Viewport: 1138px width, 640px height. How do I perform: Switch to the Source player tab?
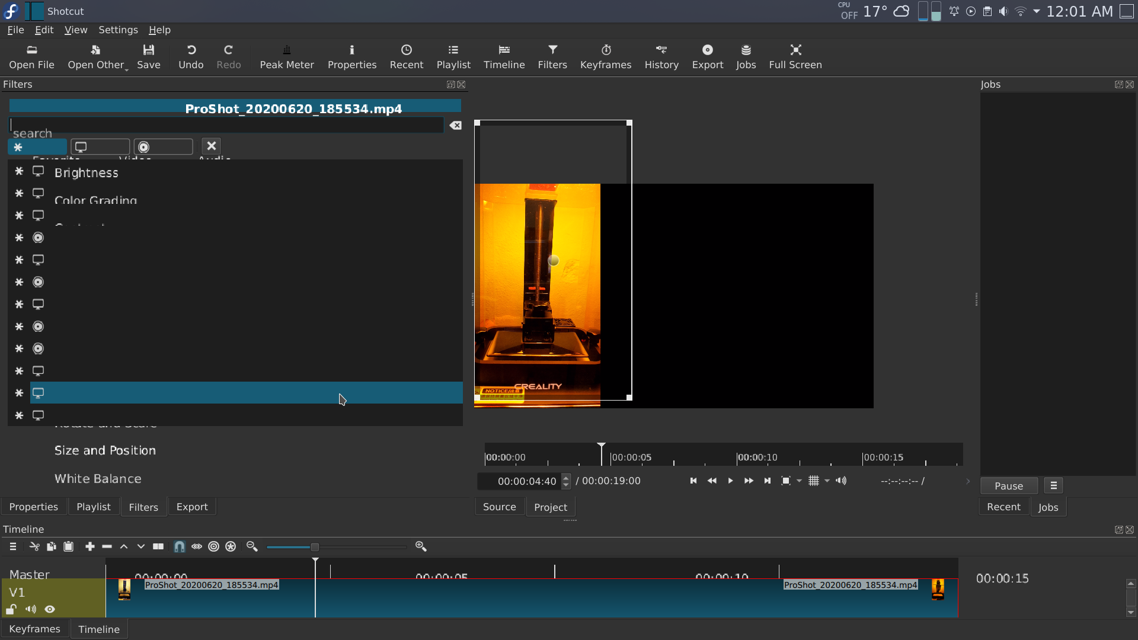tap(500, 507)
